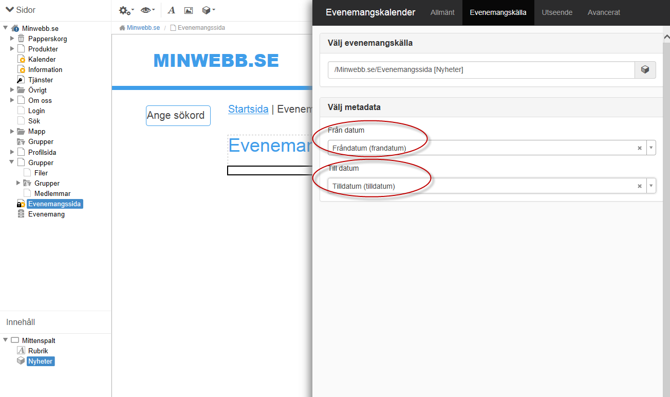670x397 pixels.
Task: Select Medlemmar in the page tree
Action: (x=52, y=193)
